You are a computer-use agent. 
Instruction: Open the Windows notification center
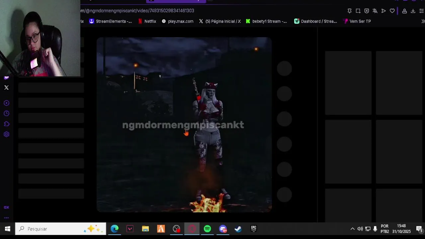(419, 229)
